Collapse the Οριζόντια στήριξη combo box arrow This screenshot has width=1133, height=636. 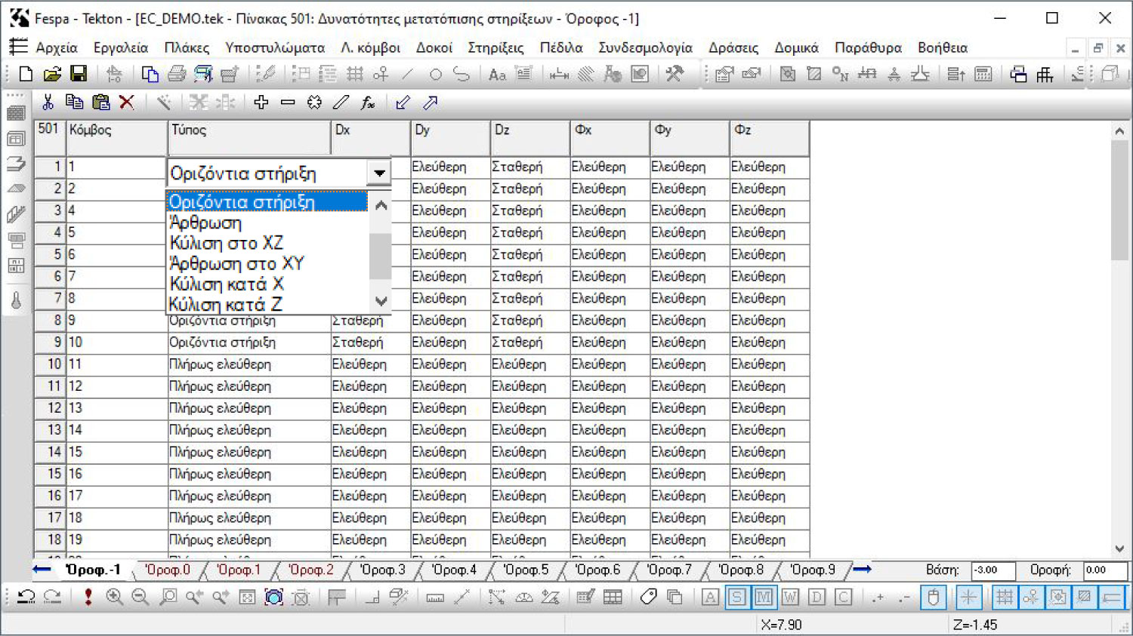click(379, 174)
